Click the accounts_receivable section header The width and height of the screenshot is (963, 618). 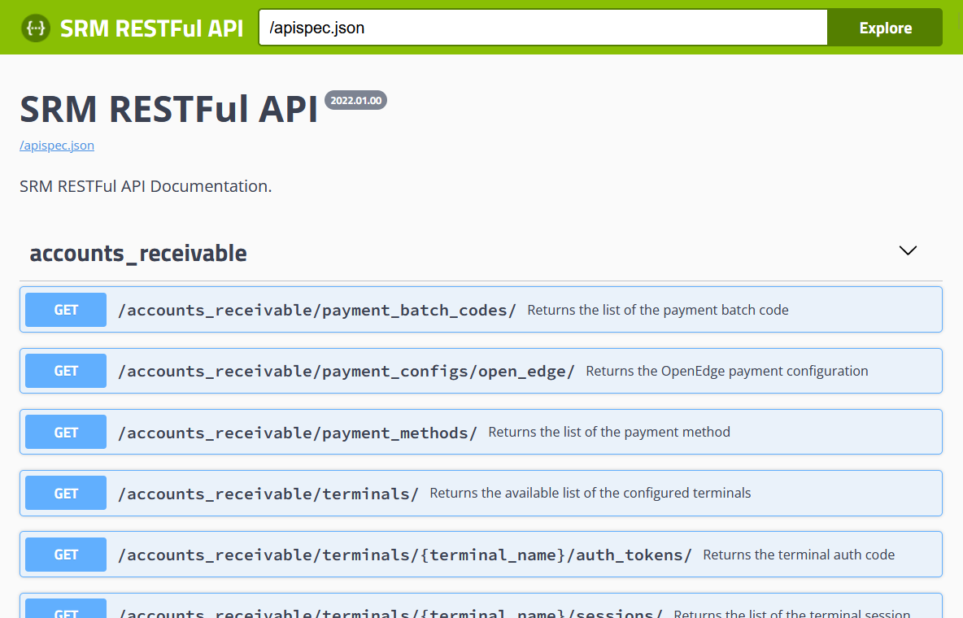(x=138, y=253)
